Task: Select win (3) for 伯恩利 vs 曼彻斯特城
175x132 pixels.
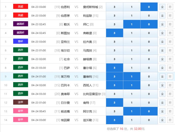Action: coord(114,7)
